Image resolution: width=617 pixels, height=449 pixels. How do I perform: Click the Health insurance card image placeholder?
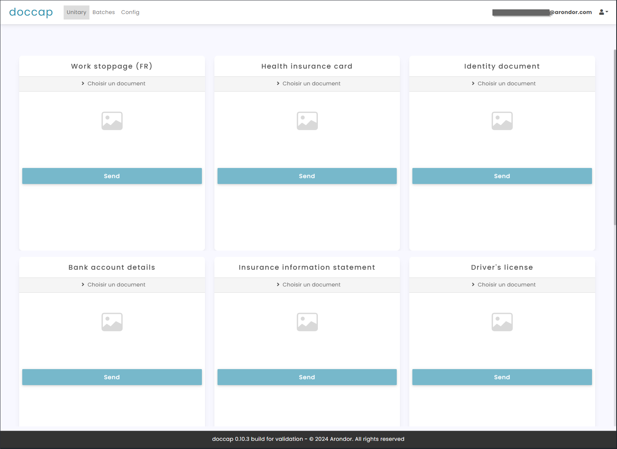pos(307,121)
